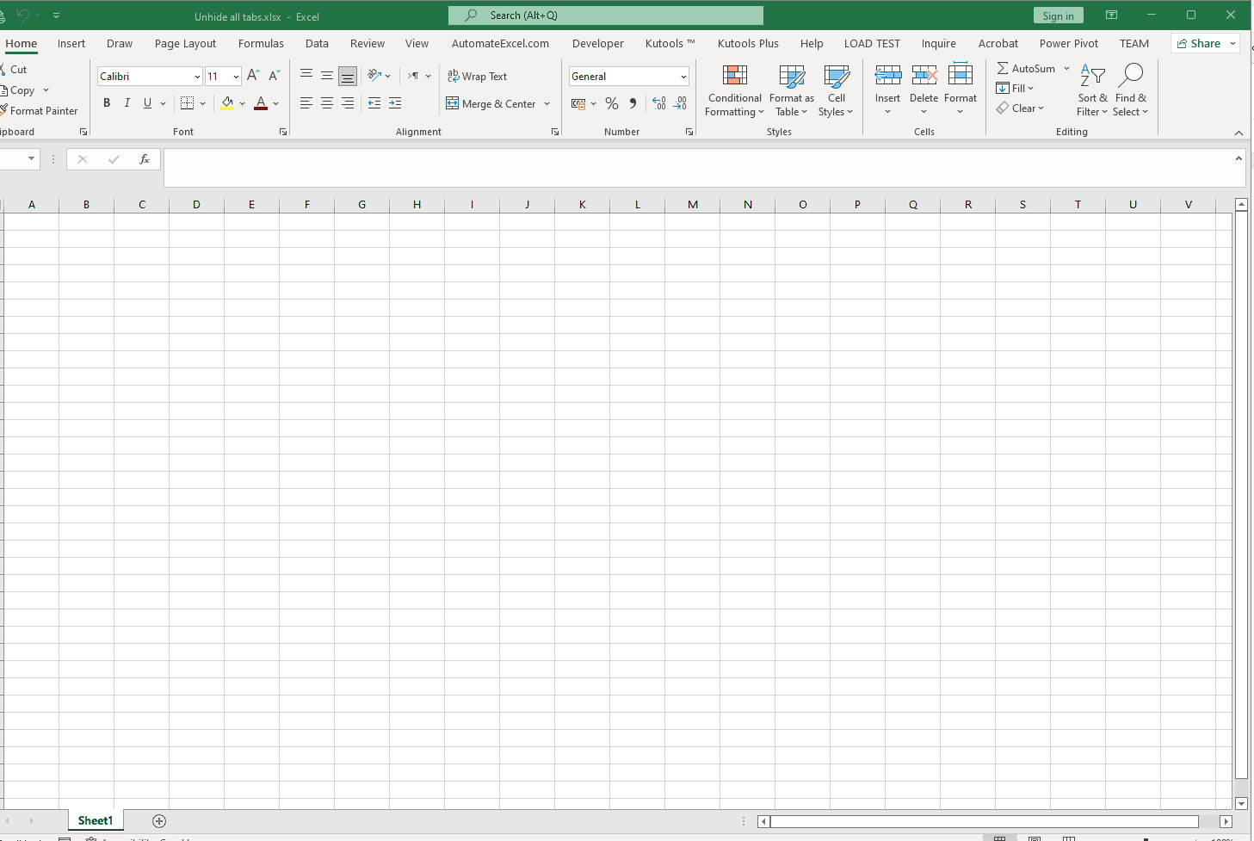Select the Center alignment icon

coord(327,102)
